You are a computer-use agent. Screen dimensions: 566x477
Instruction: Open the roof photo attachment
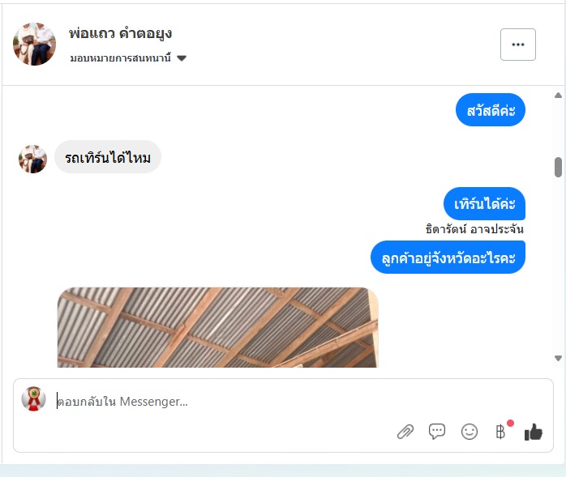(x=217, y=327)
